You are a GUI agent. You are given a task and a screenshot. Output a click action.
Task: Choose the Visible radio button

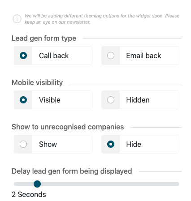(x=23, y=100)
